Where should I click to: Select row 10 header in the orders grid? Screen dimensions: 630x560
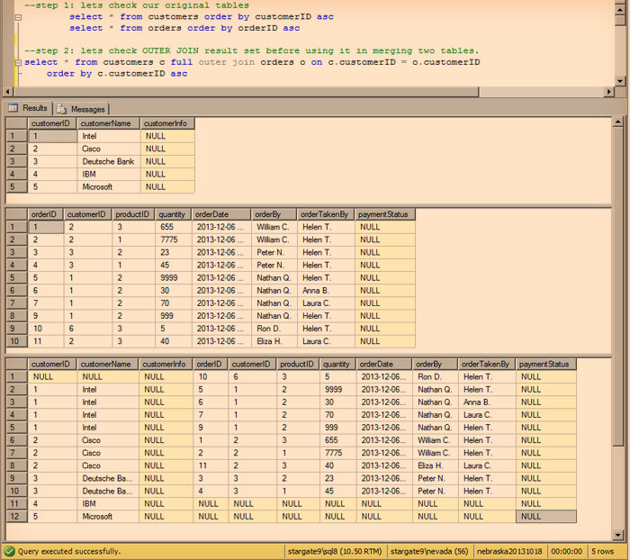[17, 341]
